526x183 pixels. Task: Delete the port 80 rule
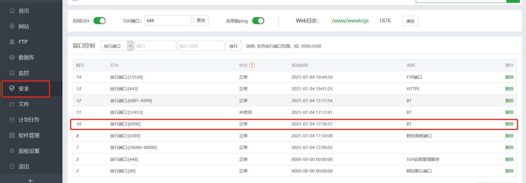click(509, 171)
